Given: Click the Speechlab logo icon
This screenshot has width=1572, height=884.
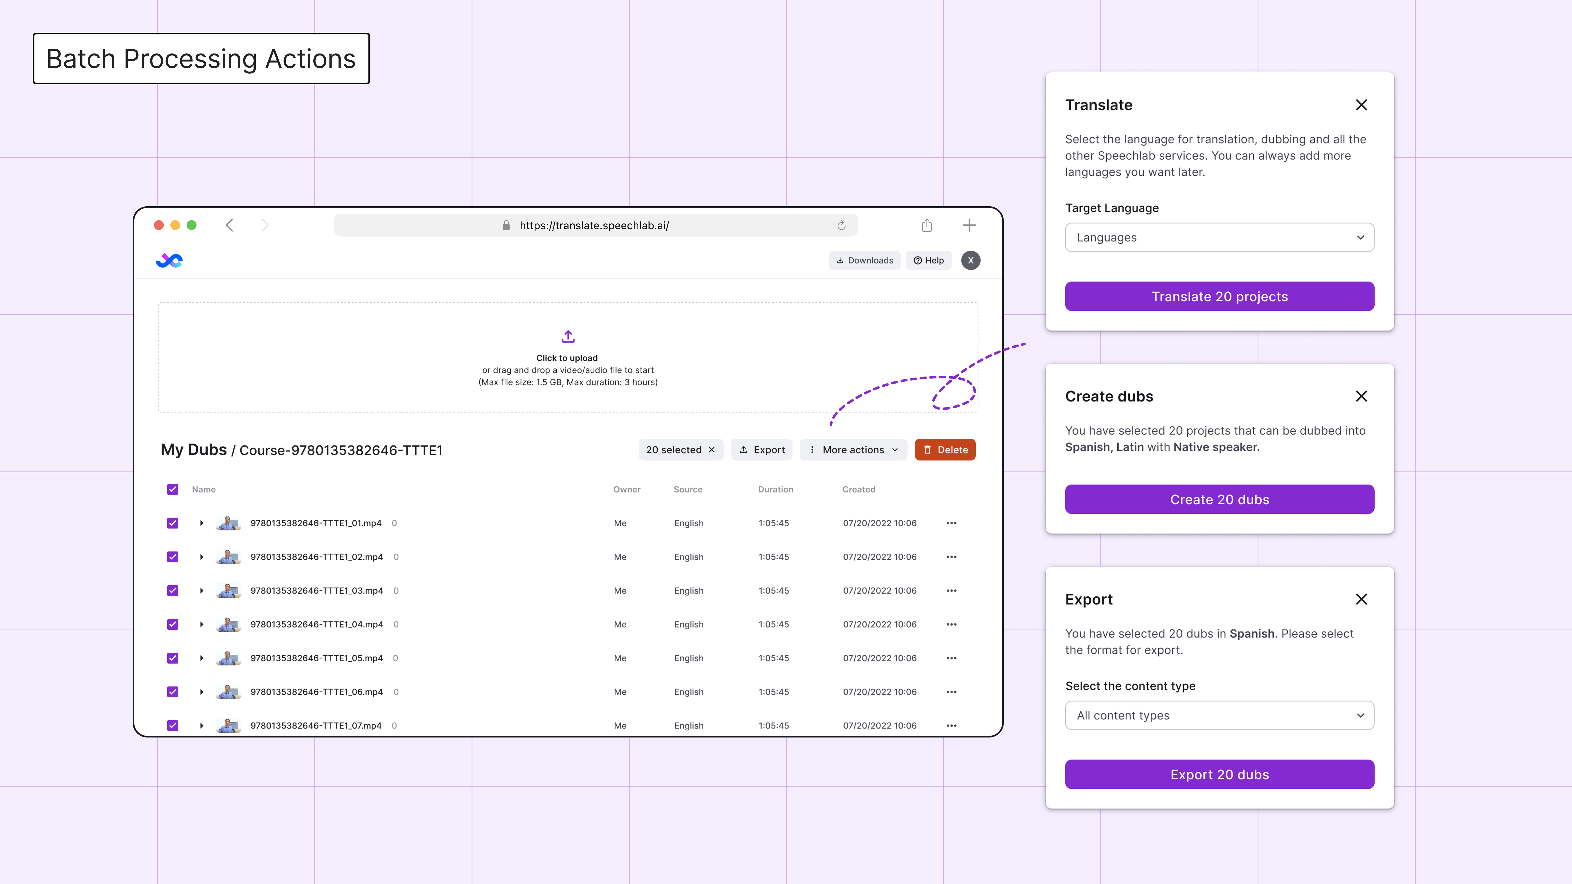Looking at the screenshot, I should pos(169,261).
